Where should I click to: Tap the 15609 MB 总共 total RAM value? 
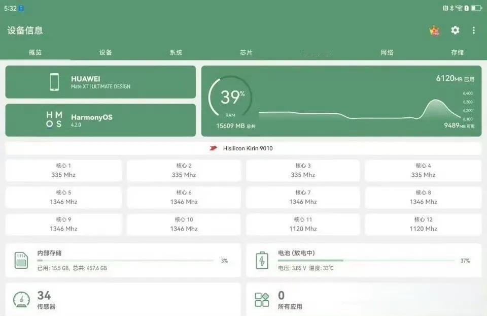point(236,126)
